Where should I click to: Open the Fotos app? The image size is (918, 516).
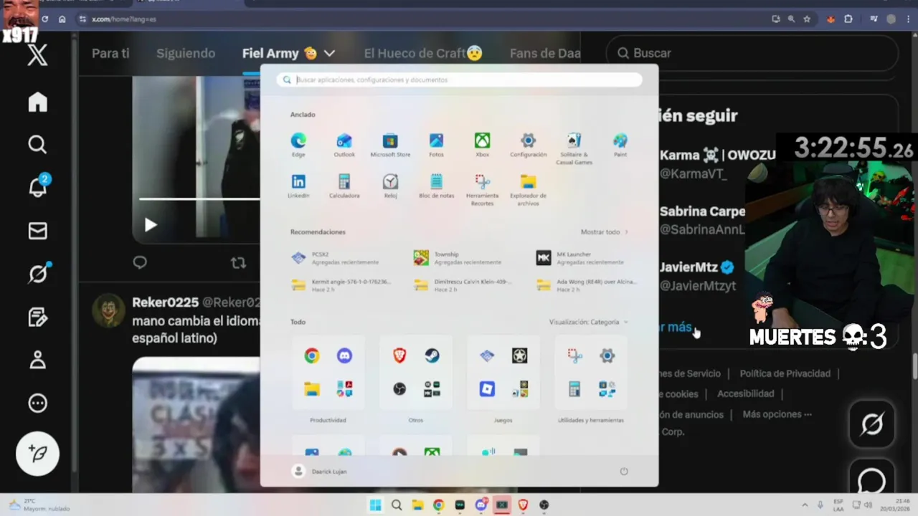pyautogui.click(x=436, y=145)
